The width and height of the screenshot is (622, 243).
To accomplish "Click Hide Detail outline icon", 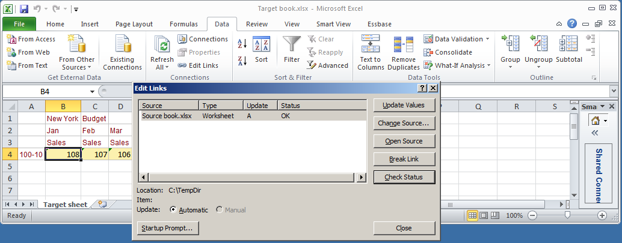I will pos(591,52).
